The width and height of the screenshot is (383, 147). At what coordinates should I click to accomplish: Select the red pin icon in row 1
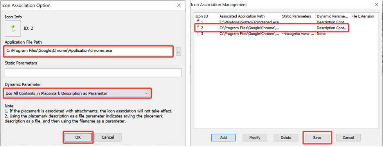tap(198, 22)
